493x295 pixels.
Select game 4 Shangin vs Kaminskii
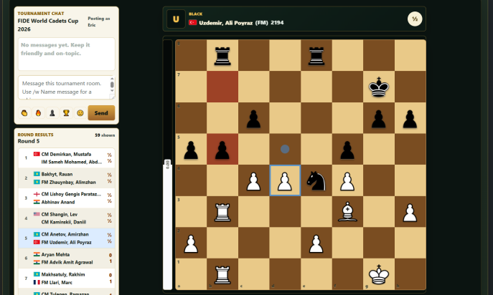click(x=66, y=218)
